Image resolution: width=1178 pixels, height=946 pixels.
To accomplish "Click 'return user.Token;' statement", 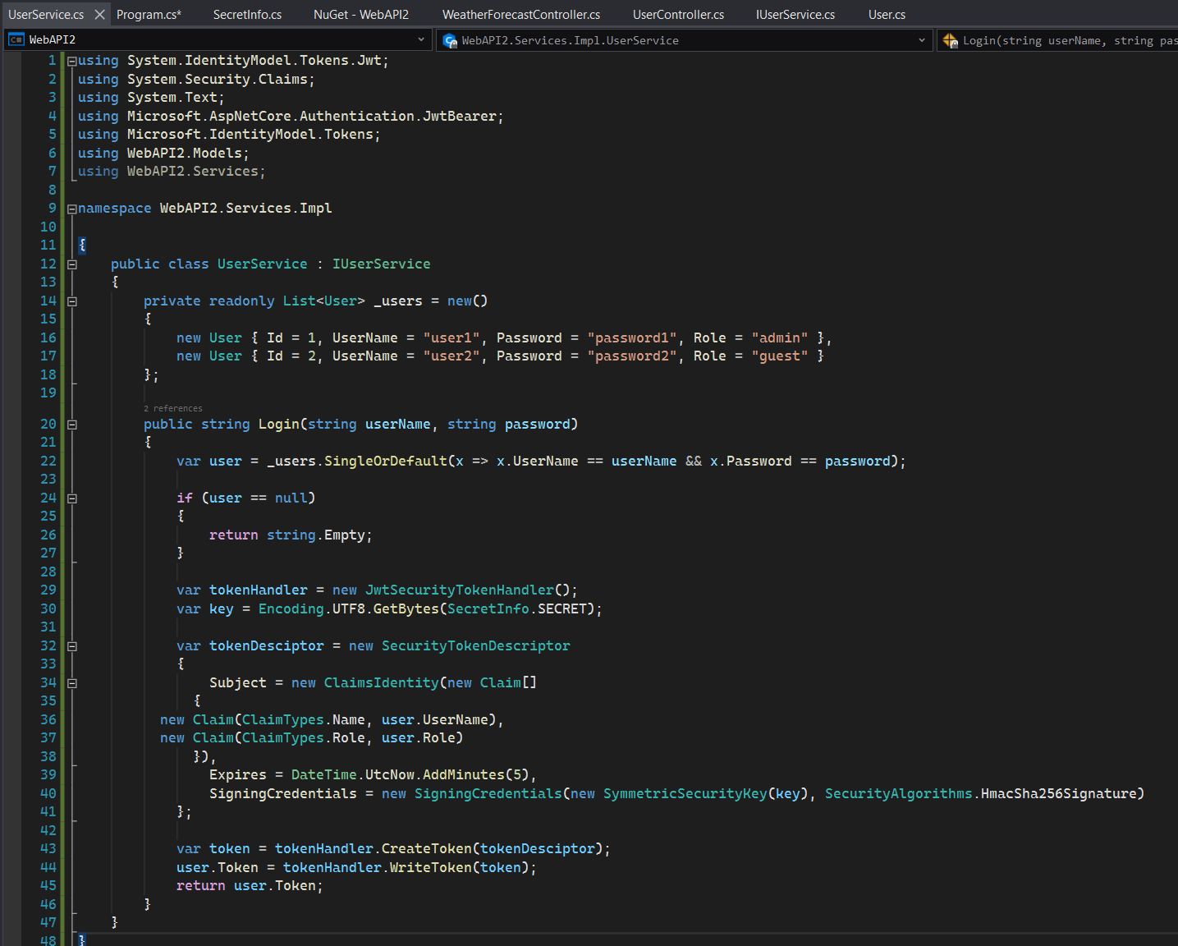I will pos(250,885).
